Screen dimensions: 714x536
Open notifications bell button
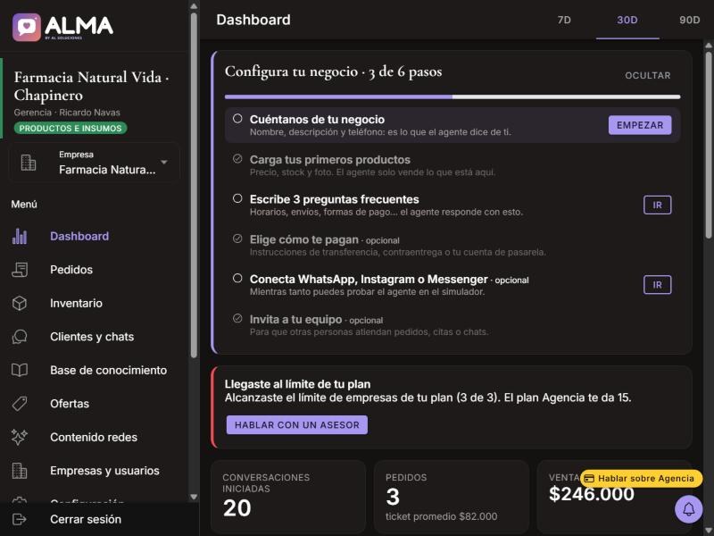(x=688, y=508)
